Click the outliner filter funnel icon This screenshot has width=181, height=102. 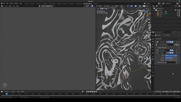(x=176, y=6)
